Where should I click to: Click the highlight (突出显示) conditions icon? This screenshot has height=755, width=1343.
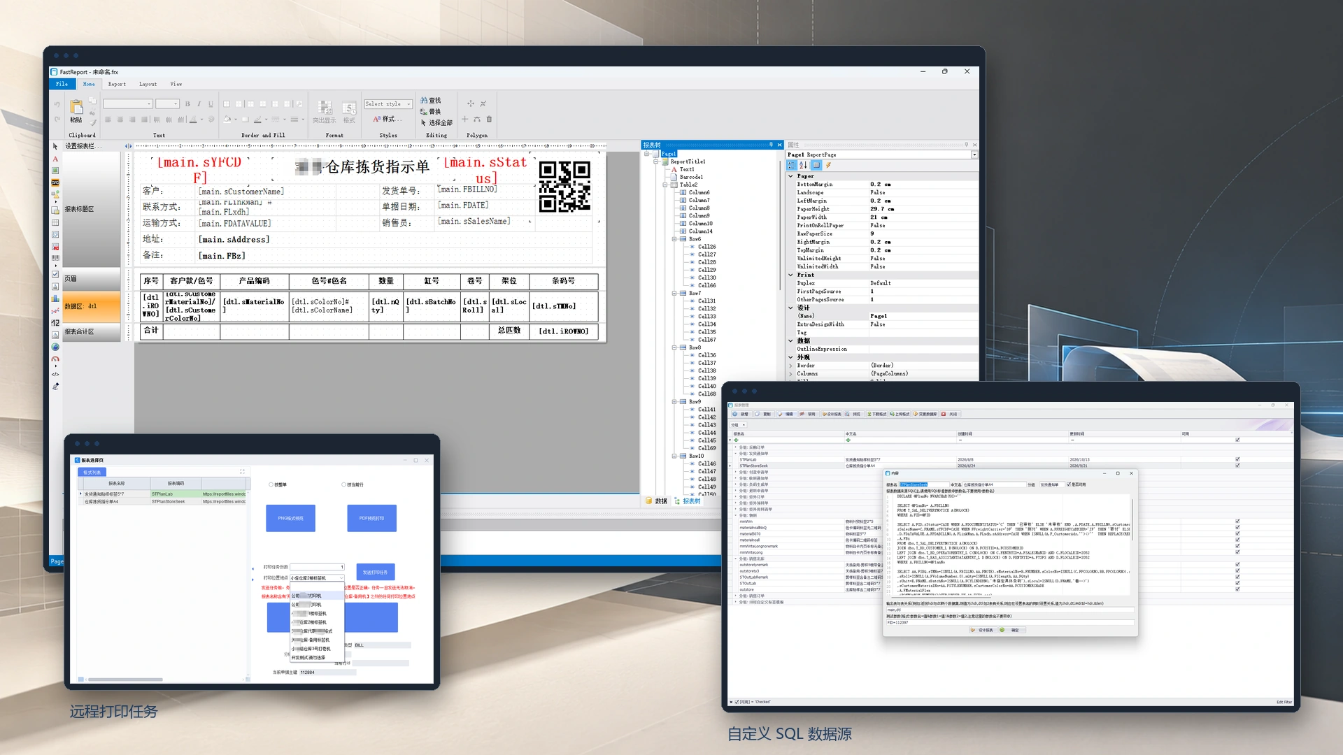pos(325,107)
